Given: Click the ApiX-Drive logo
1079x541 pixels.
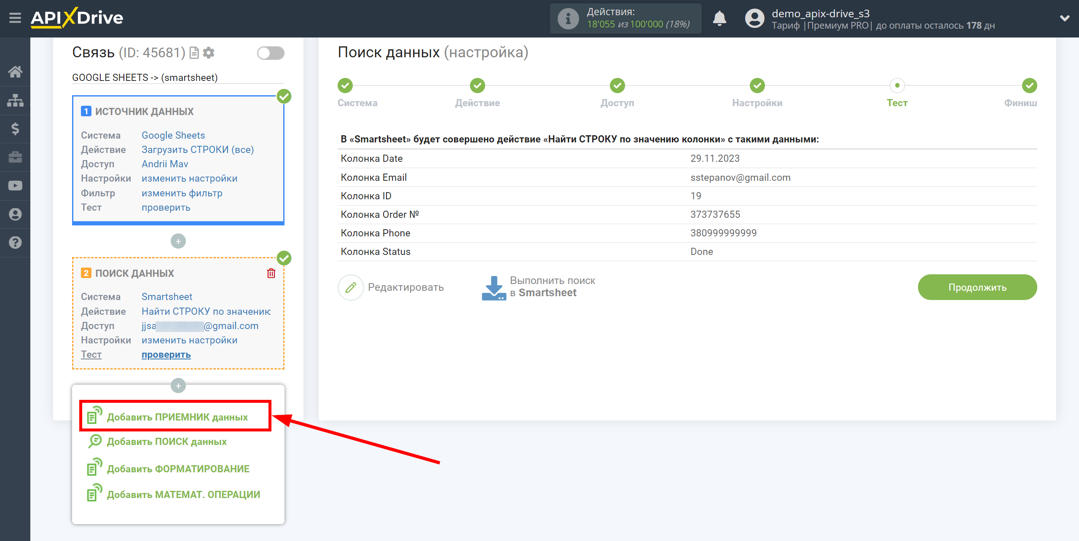Looking at the screenshot, I should (77, 18).
